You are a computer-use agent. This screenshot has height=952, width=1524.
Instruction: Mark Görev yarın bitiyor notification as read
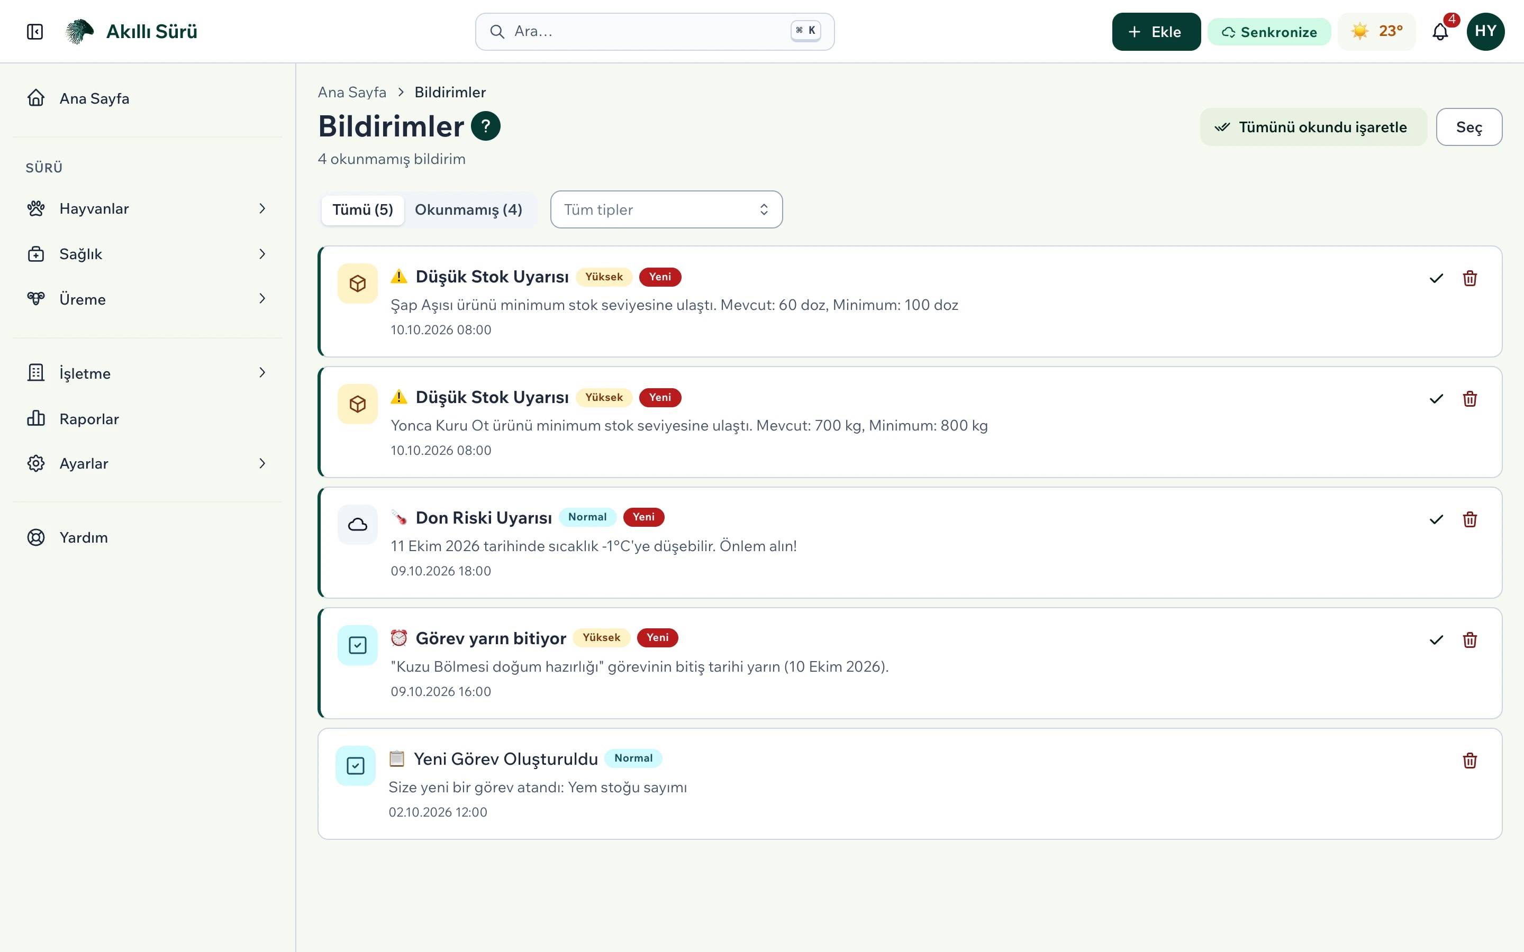pyautogui.click(x=1436, y=640)
